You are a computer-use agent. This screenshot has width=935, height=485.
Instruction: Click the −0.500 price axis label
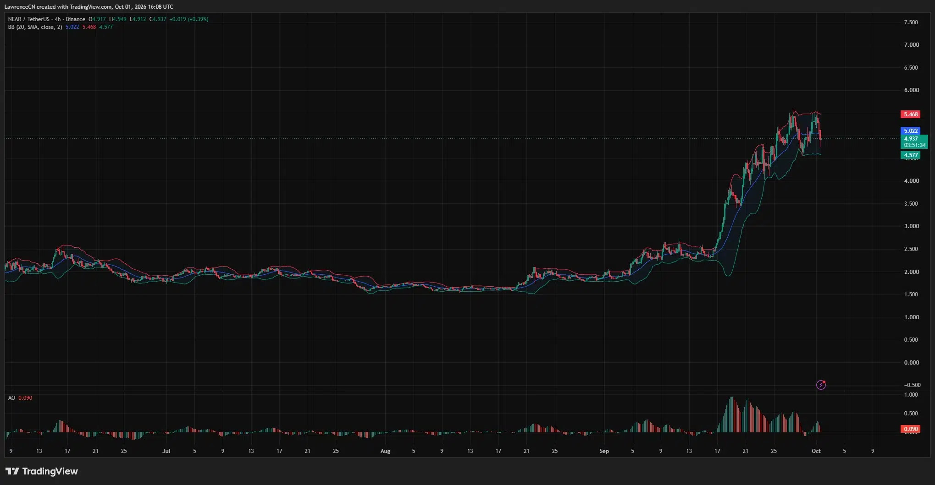pos(912,385)
